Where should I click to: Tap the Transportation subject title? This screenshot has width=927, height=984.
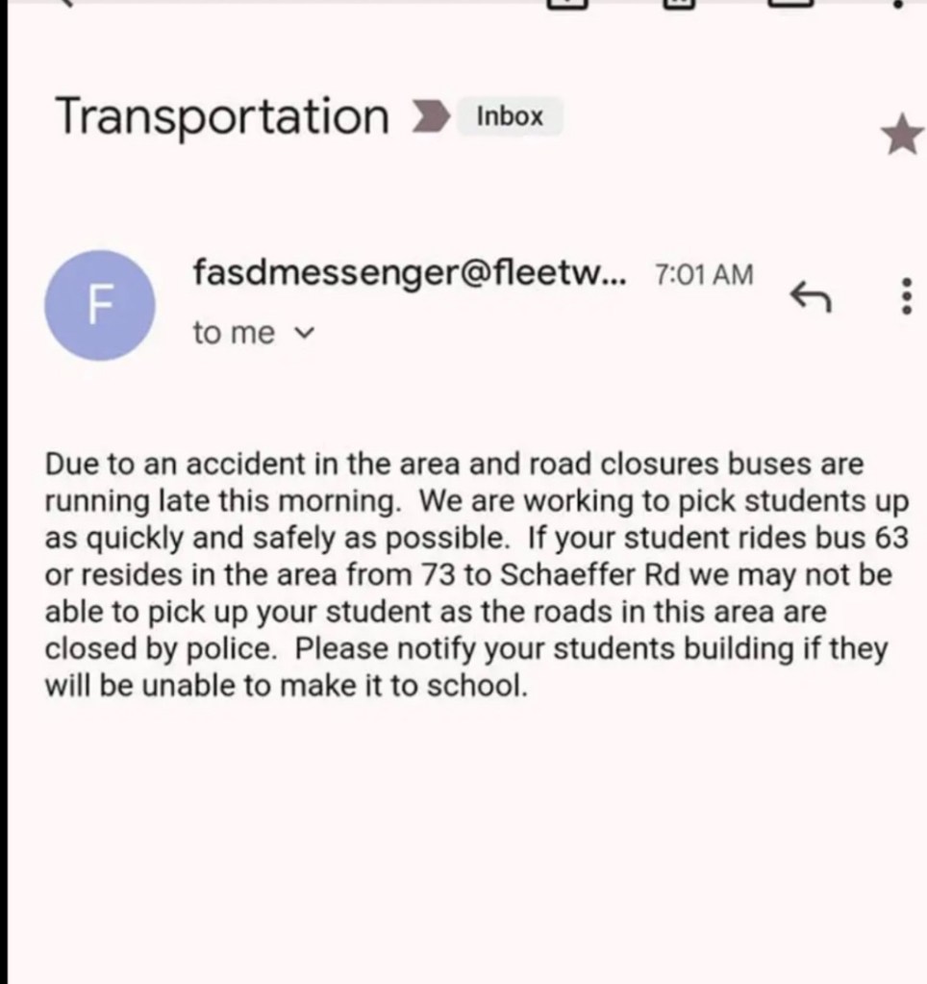pyautogui.click(x=222, y=117)
